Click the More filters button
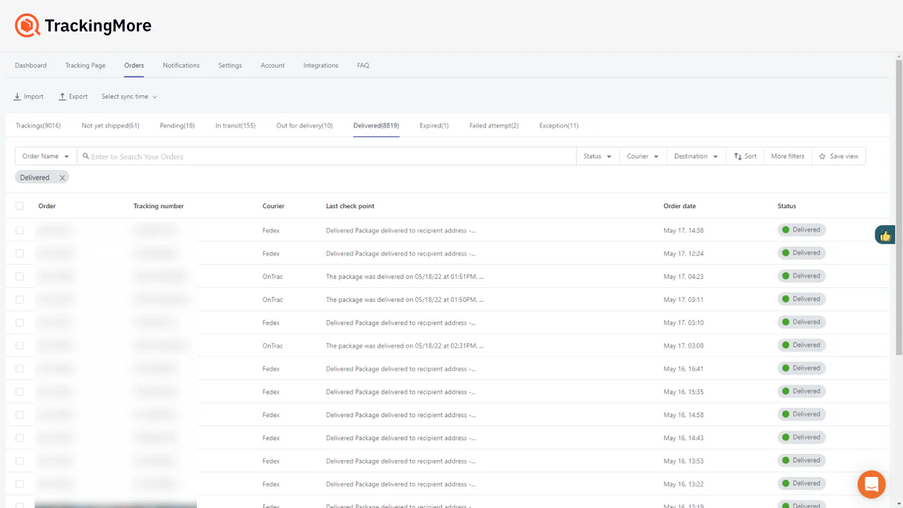 tap(787, 157)
